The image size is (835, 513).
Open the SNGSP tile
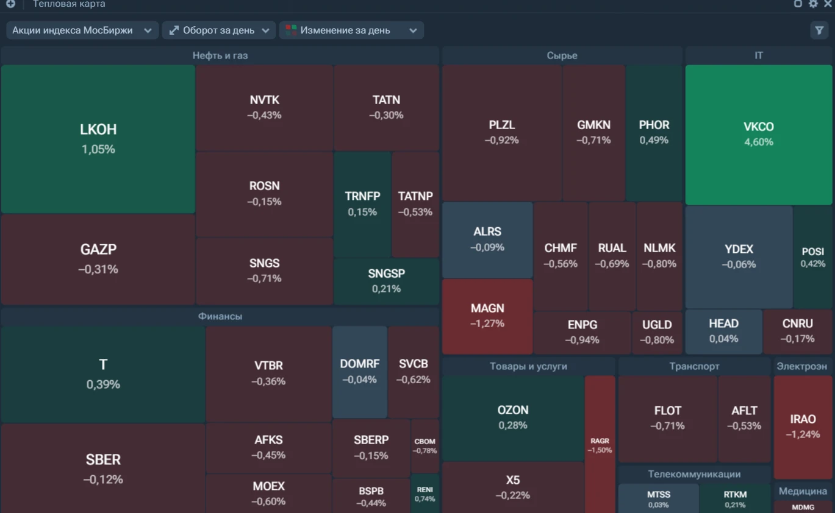(x=387, y=281)
